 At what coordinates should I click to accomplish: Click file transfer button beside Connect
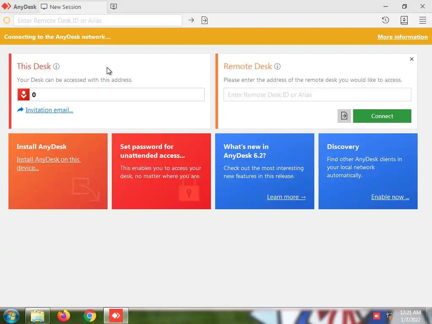tap(344, 116)
